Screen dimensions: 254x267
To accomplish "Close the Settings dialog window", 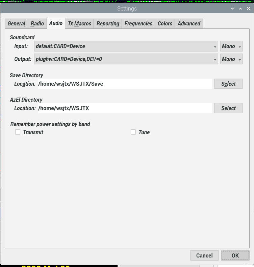I will click(x=248, y=8).
